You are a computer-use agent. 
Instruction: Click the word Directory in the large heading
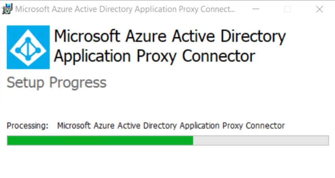pyautogui.click(x=253, y=37)
